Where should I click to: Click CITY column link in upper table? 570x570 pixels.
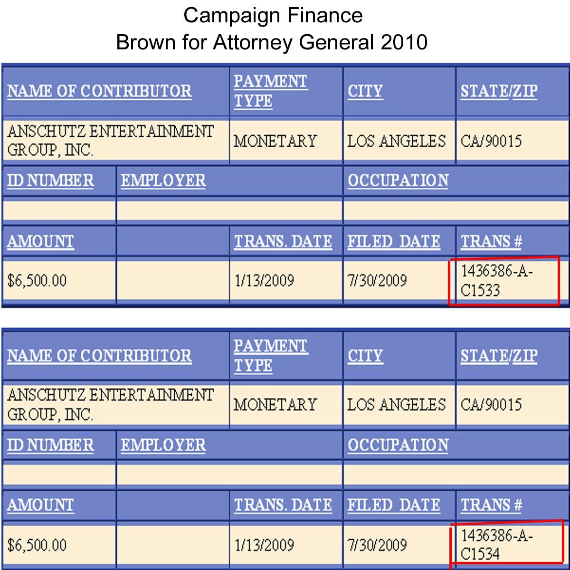pyautogui.click(x=365, y=91)
